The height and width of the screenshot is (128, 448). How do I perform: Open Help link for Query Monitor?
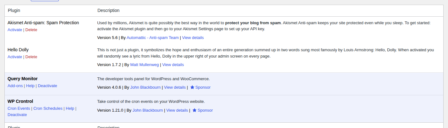click(30, 86)
